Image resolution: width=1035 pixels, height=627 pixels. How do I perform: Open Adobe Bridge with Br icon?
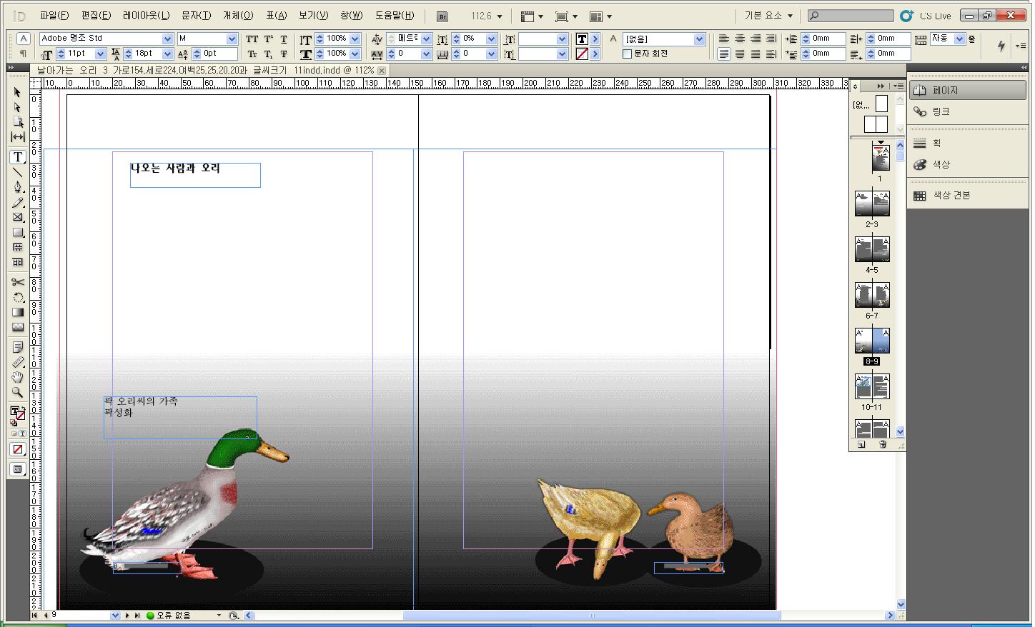442,16
